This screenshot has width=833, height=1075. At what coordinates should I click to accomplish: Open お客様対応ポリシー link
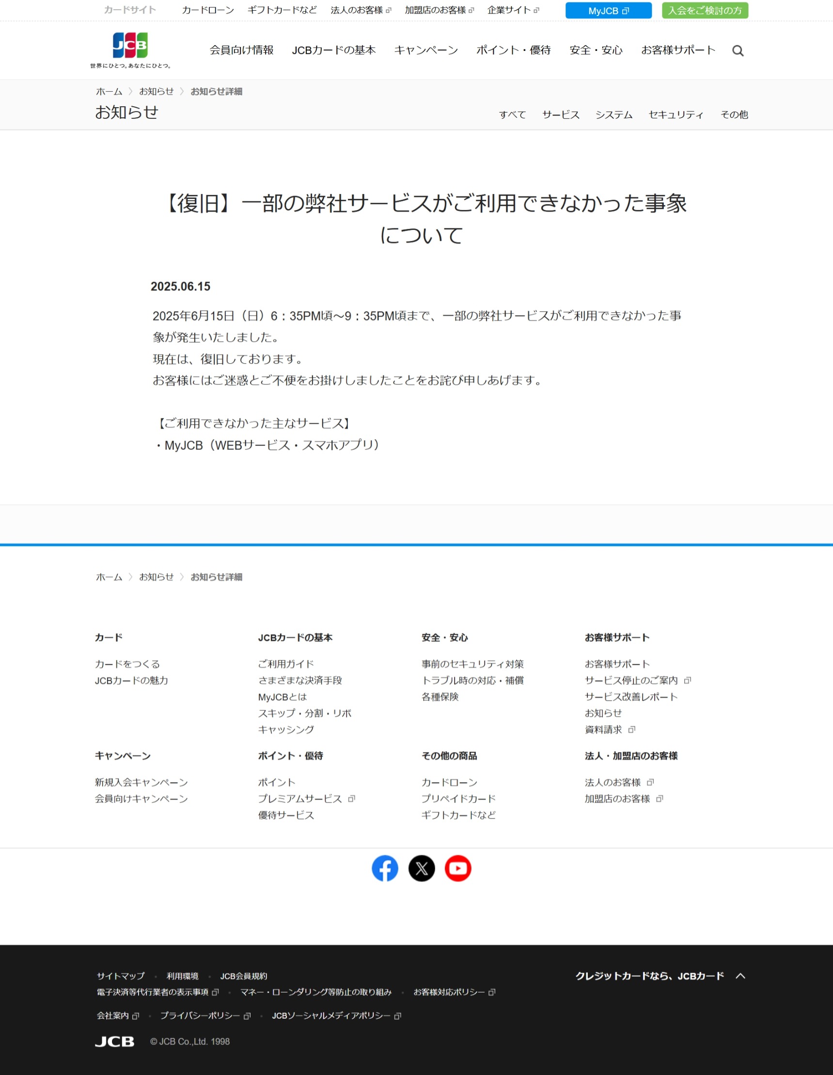coord(454,992)
